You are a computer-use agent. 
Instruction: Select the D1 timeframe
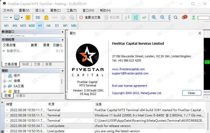click(x=57, y=25)
